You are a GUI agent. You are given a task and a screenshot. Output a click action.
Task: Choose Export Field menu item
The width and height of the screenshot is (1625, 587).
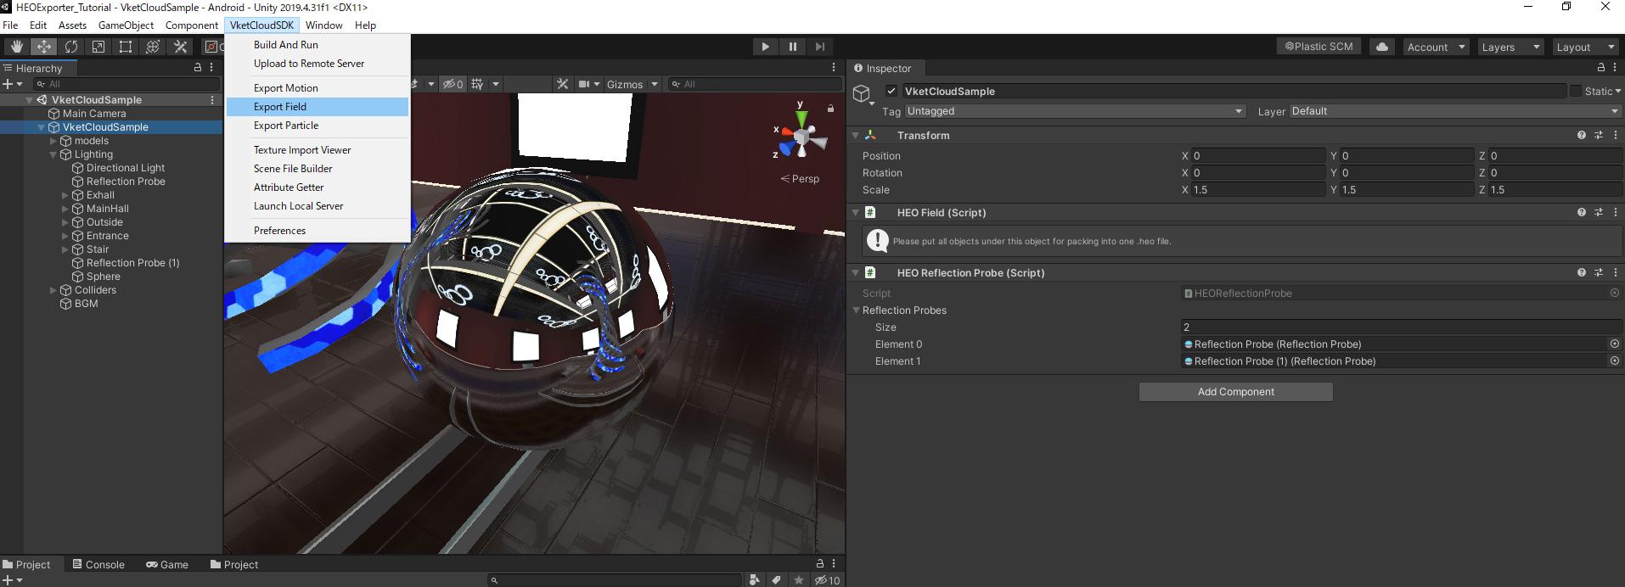(280, 107)
